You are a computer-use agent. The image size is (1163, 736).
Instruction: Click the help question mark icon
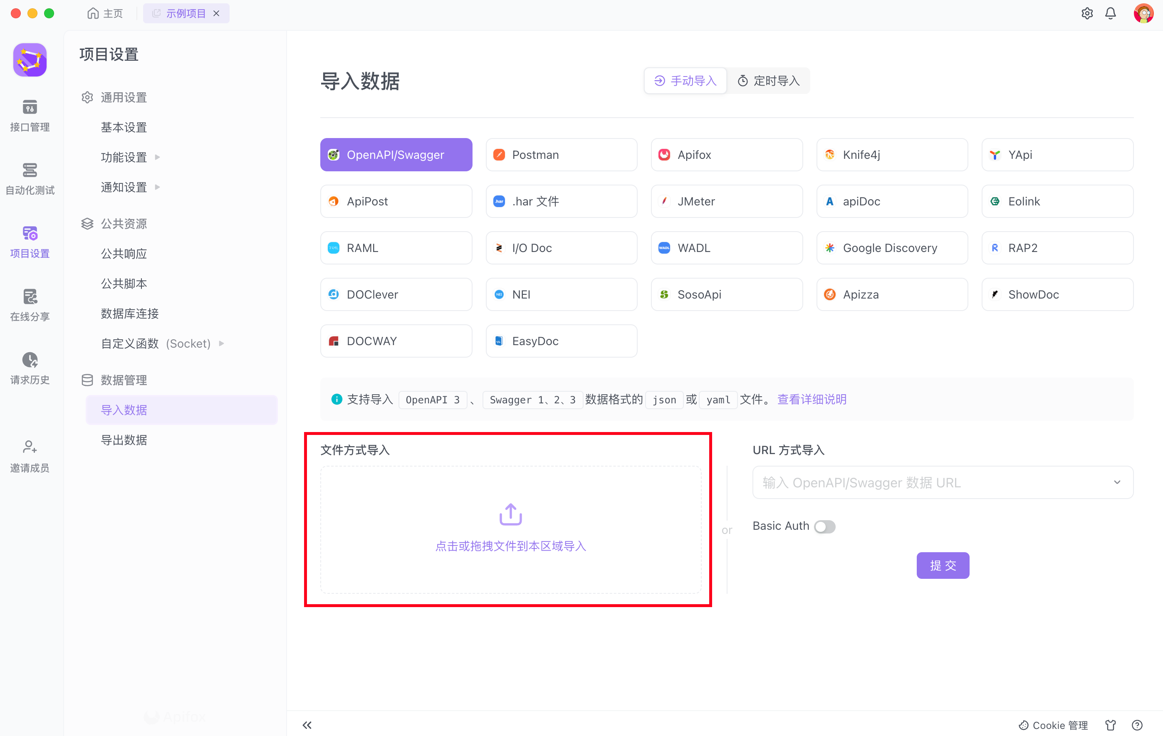pos(1137,725)
